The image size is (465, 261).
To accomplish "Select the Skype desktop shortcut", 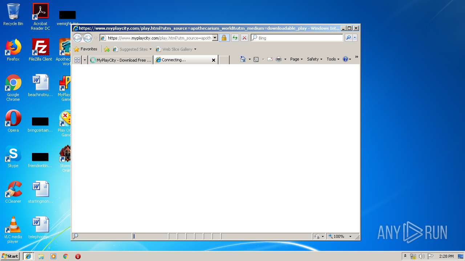I will (x=13, y=157).
